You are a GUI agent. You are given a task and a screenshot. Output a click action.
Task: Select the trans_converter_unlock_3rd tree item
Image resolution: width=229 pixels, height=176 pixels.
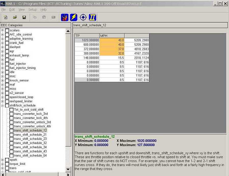click(x=32, y=122)
